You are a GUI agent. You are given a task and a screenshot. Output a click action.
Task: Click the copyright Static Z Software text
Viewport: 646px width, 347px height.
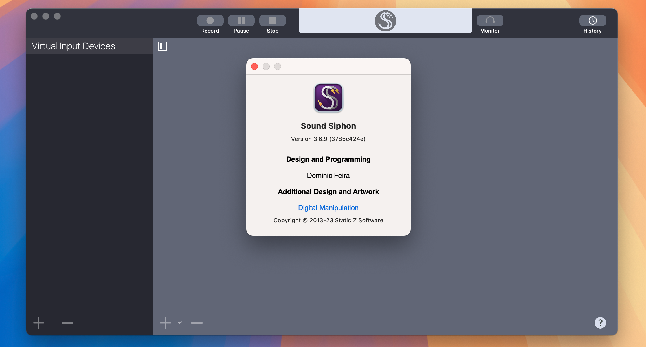(328, 220)
